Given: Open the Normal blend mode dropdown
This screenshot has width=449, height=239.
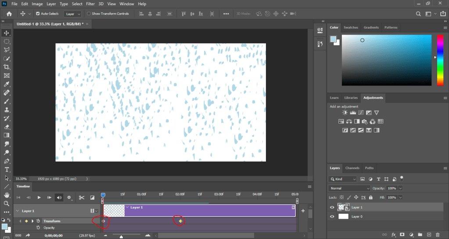Looking at the screenshot, I should pos(349,188).
